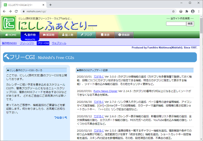Open a new tab with the plus button

(x=50, y=5)
